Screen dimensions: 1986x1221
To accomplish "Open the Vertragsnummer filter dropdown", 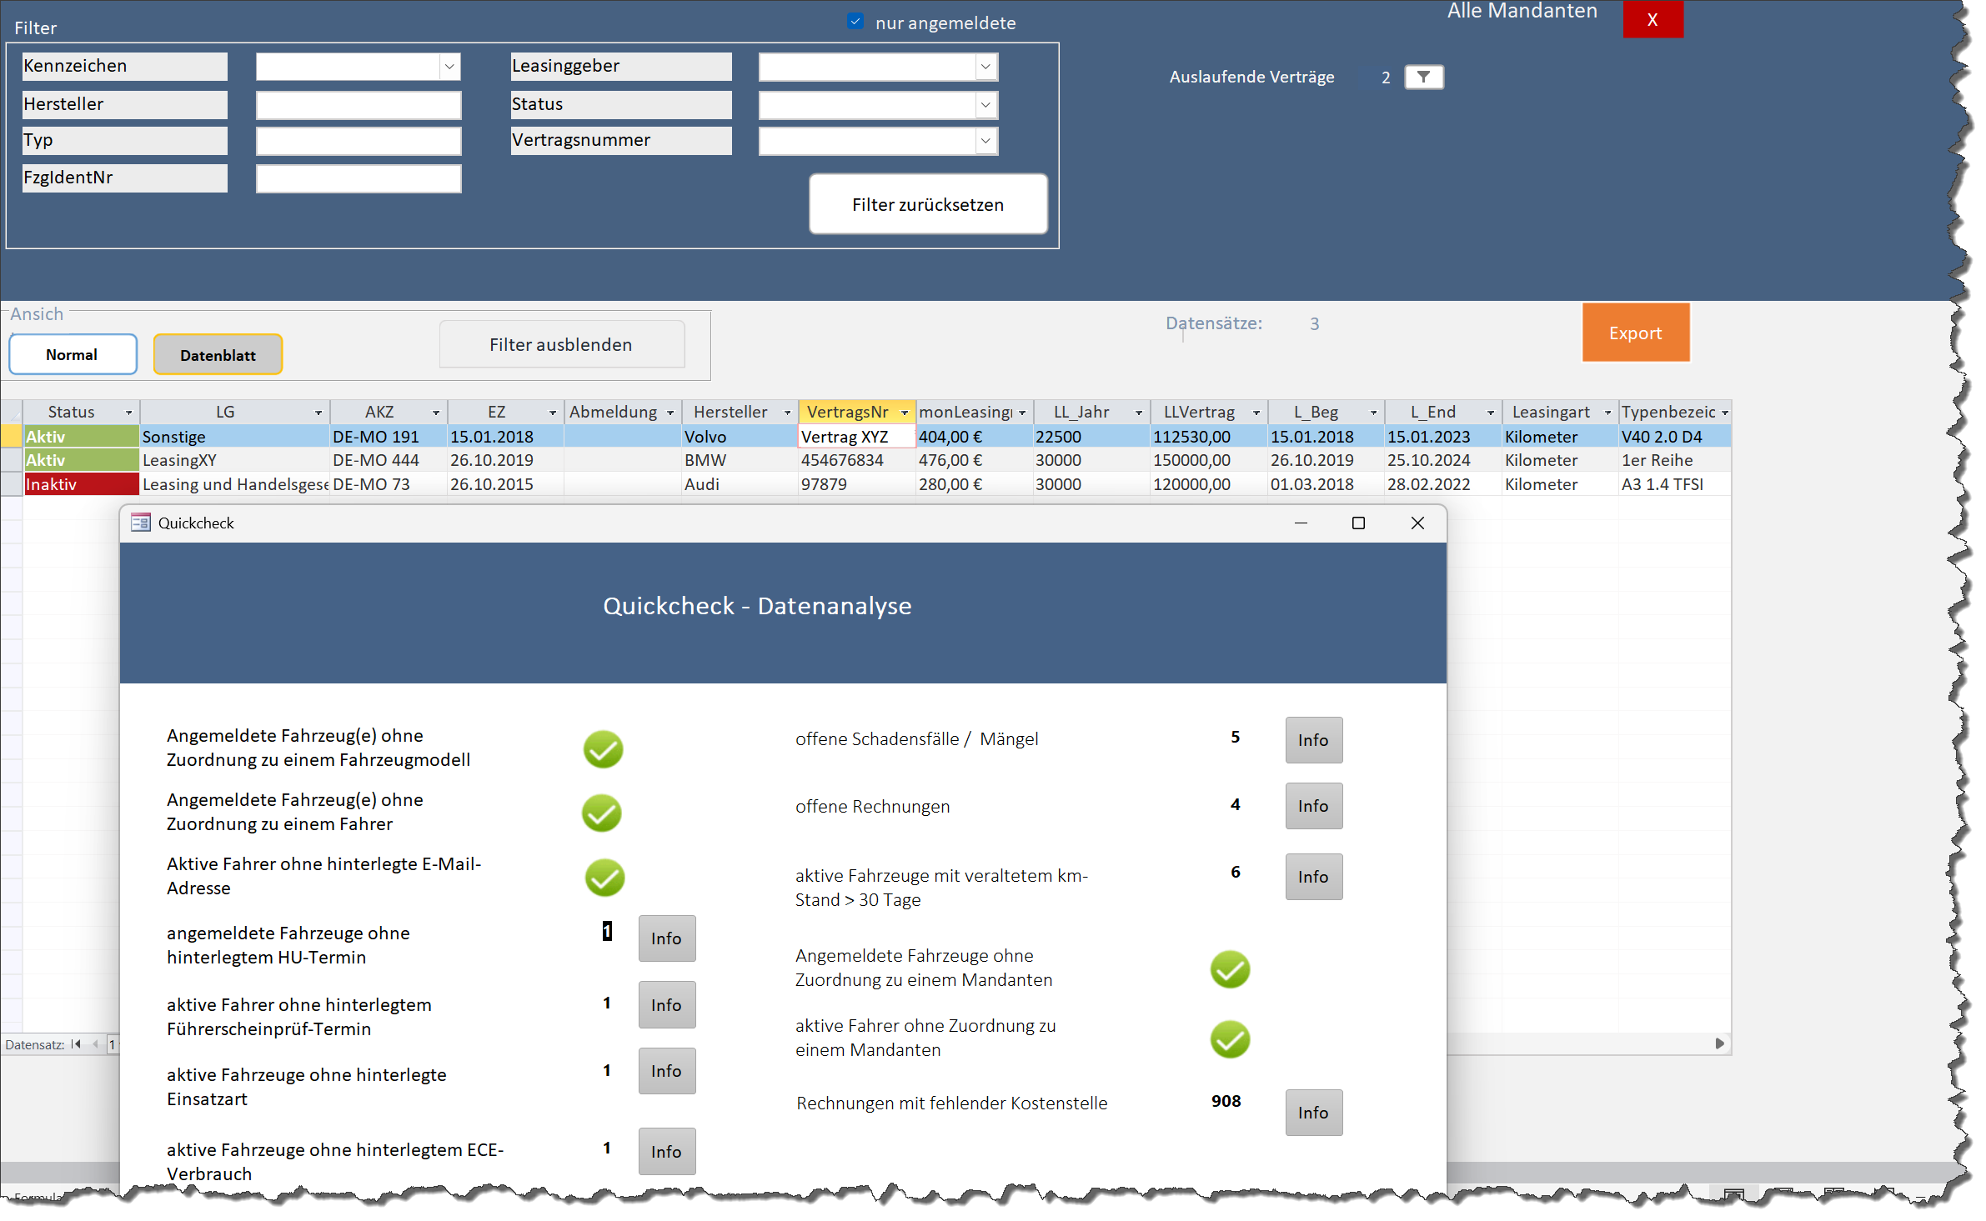I will tap(985, 141).
